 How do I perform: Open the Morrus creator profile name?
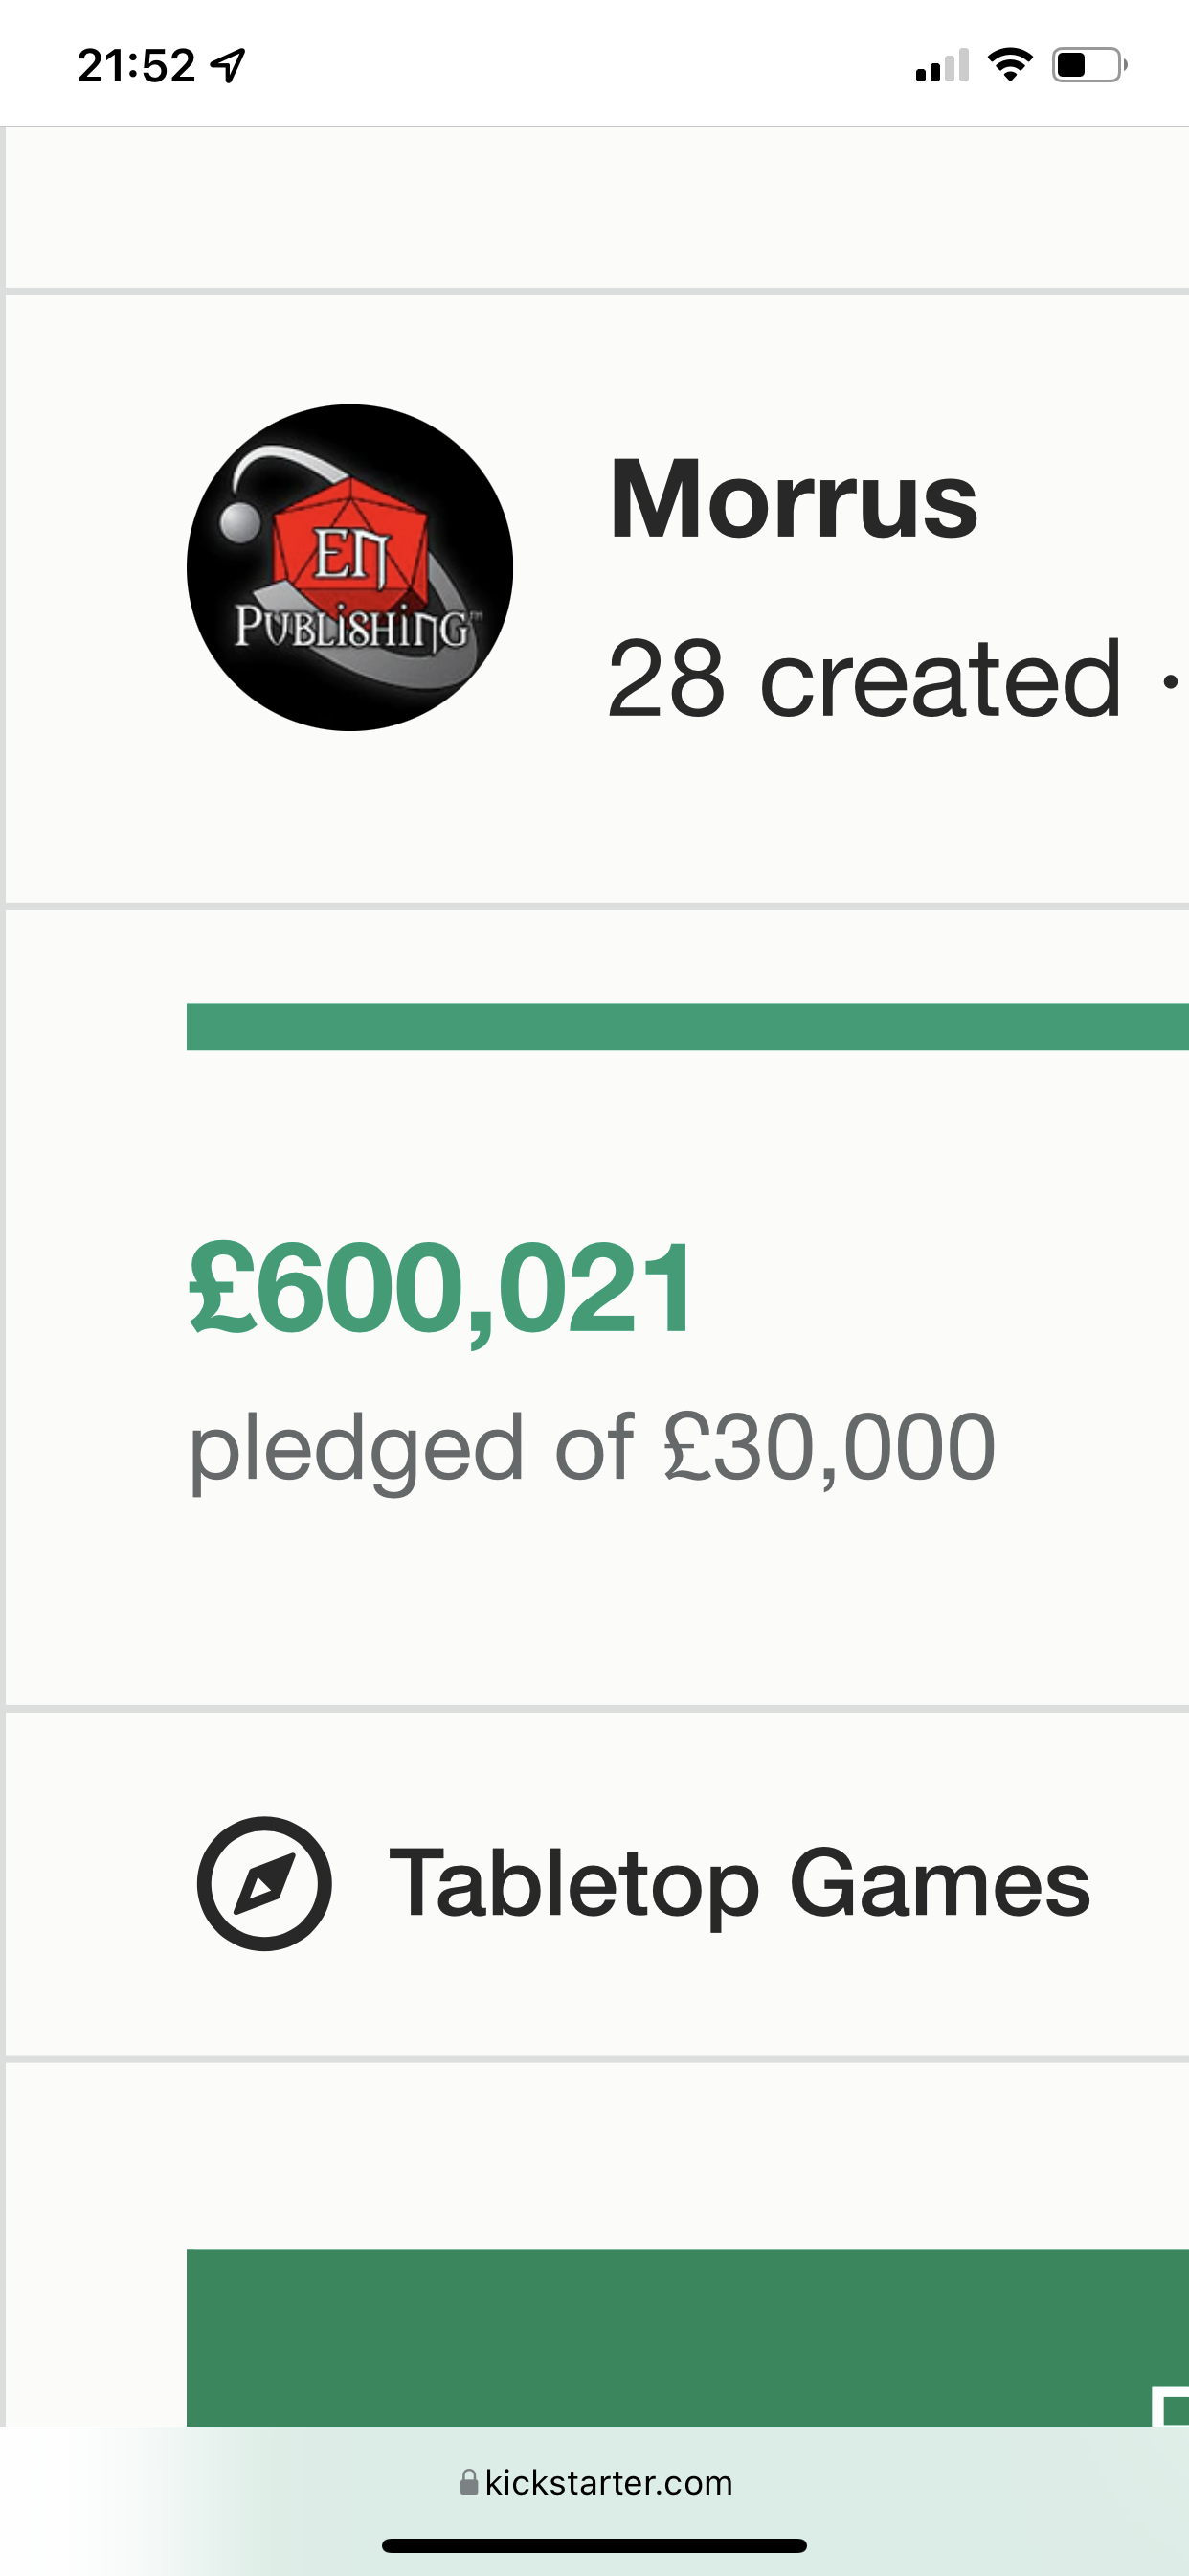pos(794,498)
